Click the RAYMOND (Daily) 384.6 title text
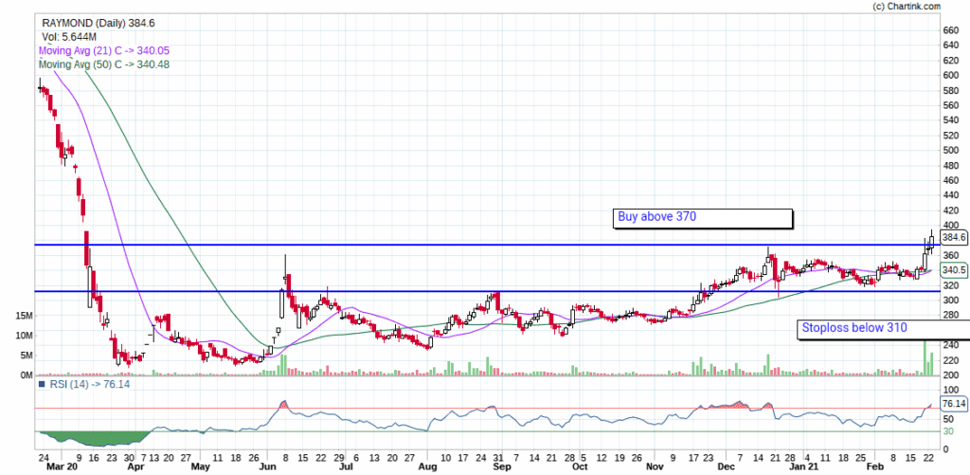This screenshot has width=970, height=475. pos(98,23)
